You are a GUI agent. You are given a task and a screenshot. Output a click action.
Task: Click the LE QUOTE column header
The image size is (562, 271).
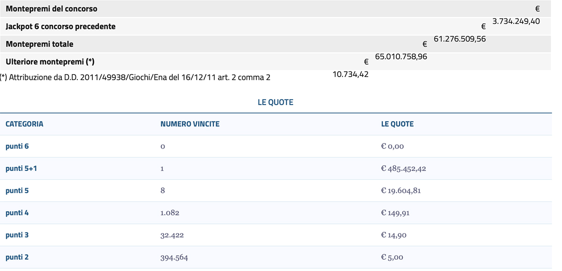point(397,124)
